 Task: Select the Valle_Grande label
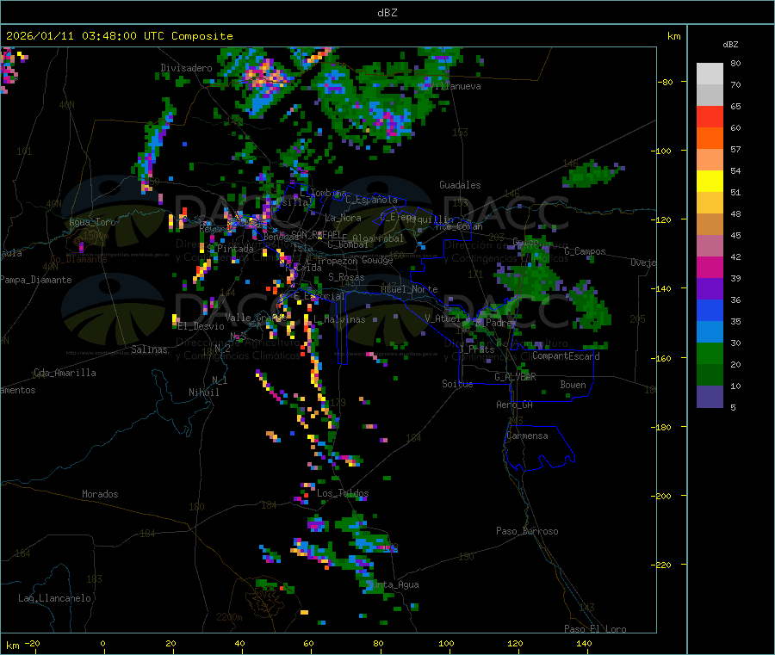coord(255,318)
